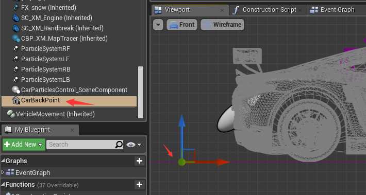Click the Add New button
366x195 pixels.
point(24,145)
